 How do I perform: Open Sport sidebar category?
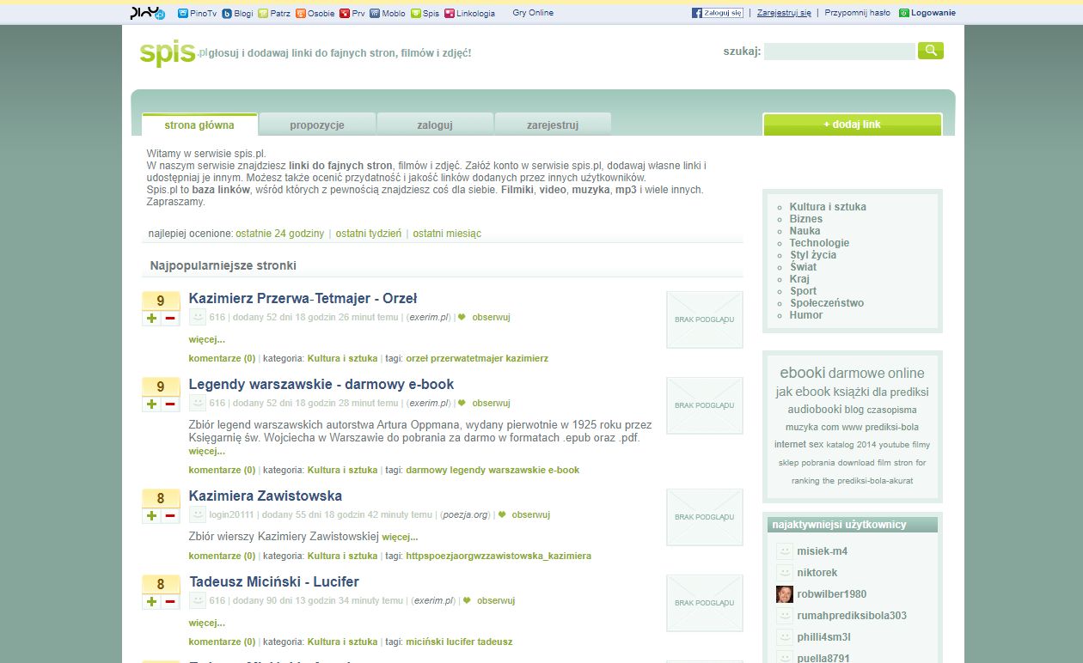point(804,291)
